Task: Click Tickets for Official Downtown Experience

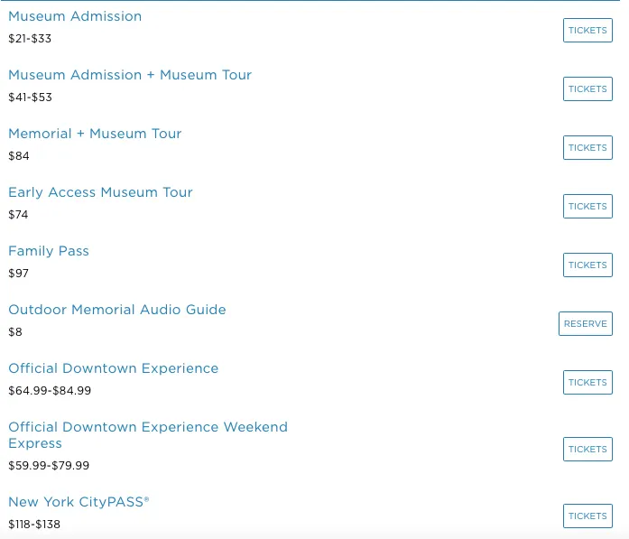Action: 587,382
